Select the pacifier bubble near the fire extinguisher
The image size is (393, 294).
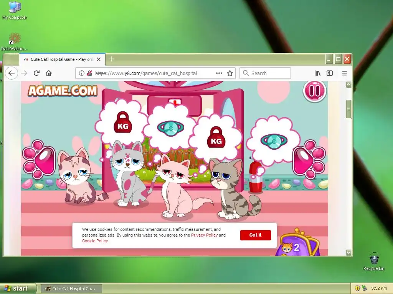point(274,141)
